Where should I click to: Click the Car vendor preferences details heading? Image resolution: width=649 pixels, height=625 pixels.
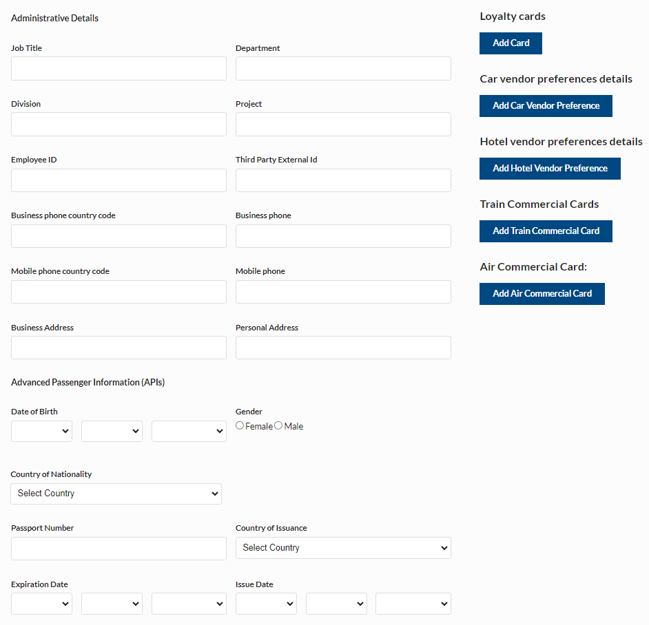click(556, 79)
